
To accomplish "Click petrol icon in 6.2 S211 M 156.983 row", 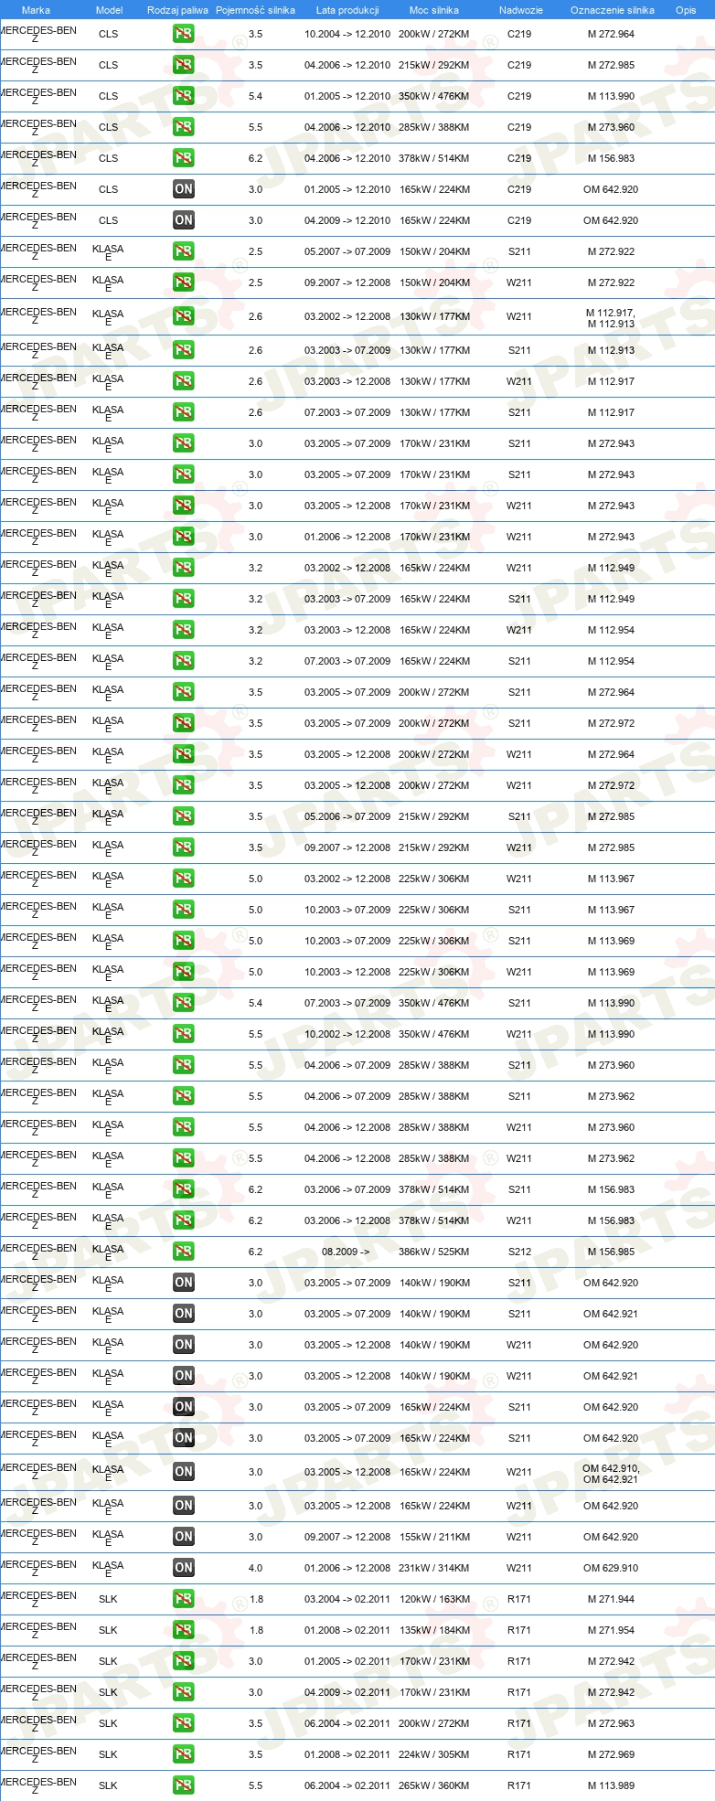I will 183,1189.
